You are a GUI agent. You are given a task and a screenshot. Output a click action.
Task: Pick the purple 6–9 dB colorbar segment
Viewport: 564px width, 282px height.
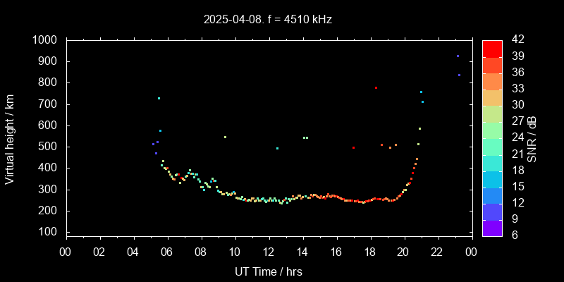point(492,228)
